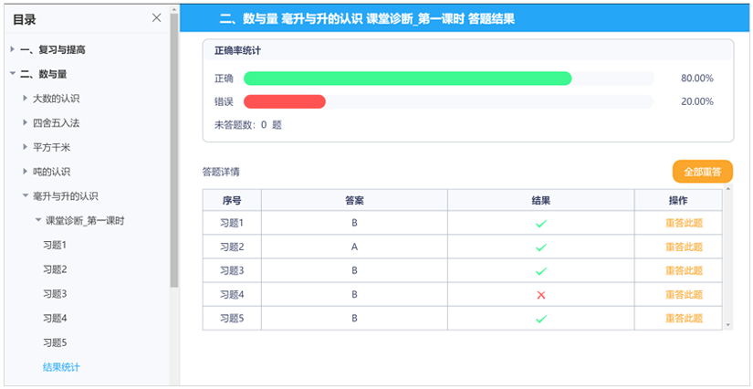Click the green checkmark for 习题2
Image resolution: width=753 pixels, height=389 pixels.
click(541, 247)
